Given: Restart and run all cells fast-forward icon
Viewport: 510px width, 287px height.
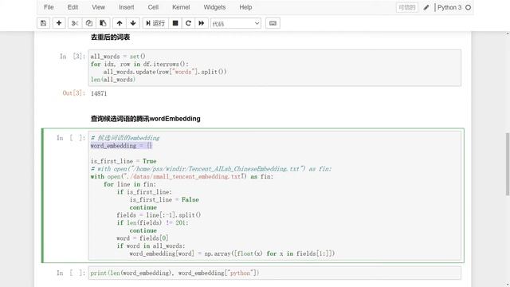Looking at the screenshot, I should (x=202, y=23).
